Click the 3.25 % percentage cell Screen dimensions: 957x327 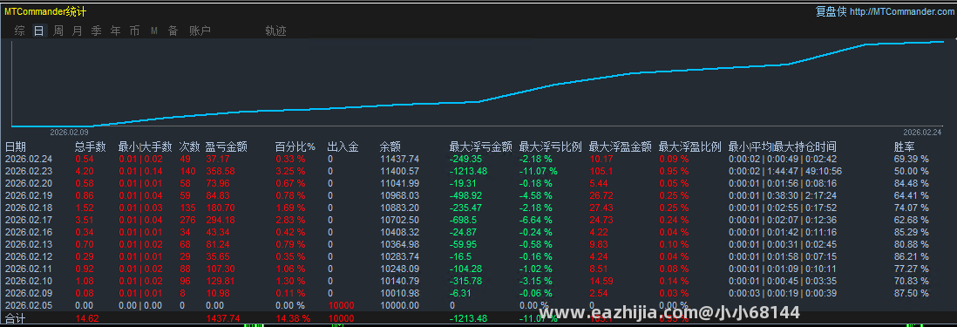290,172
